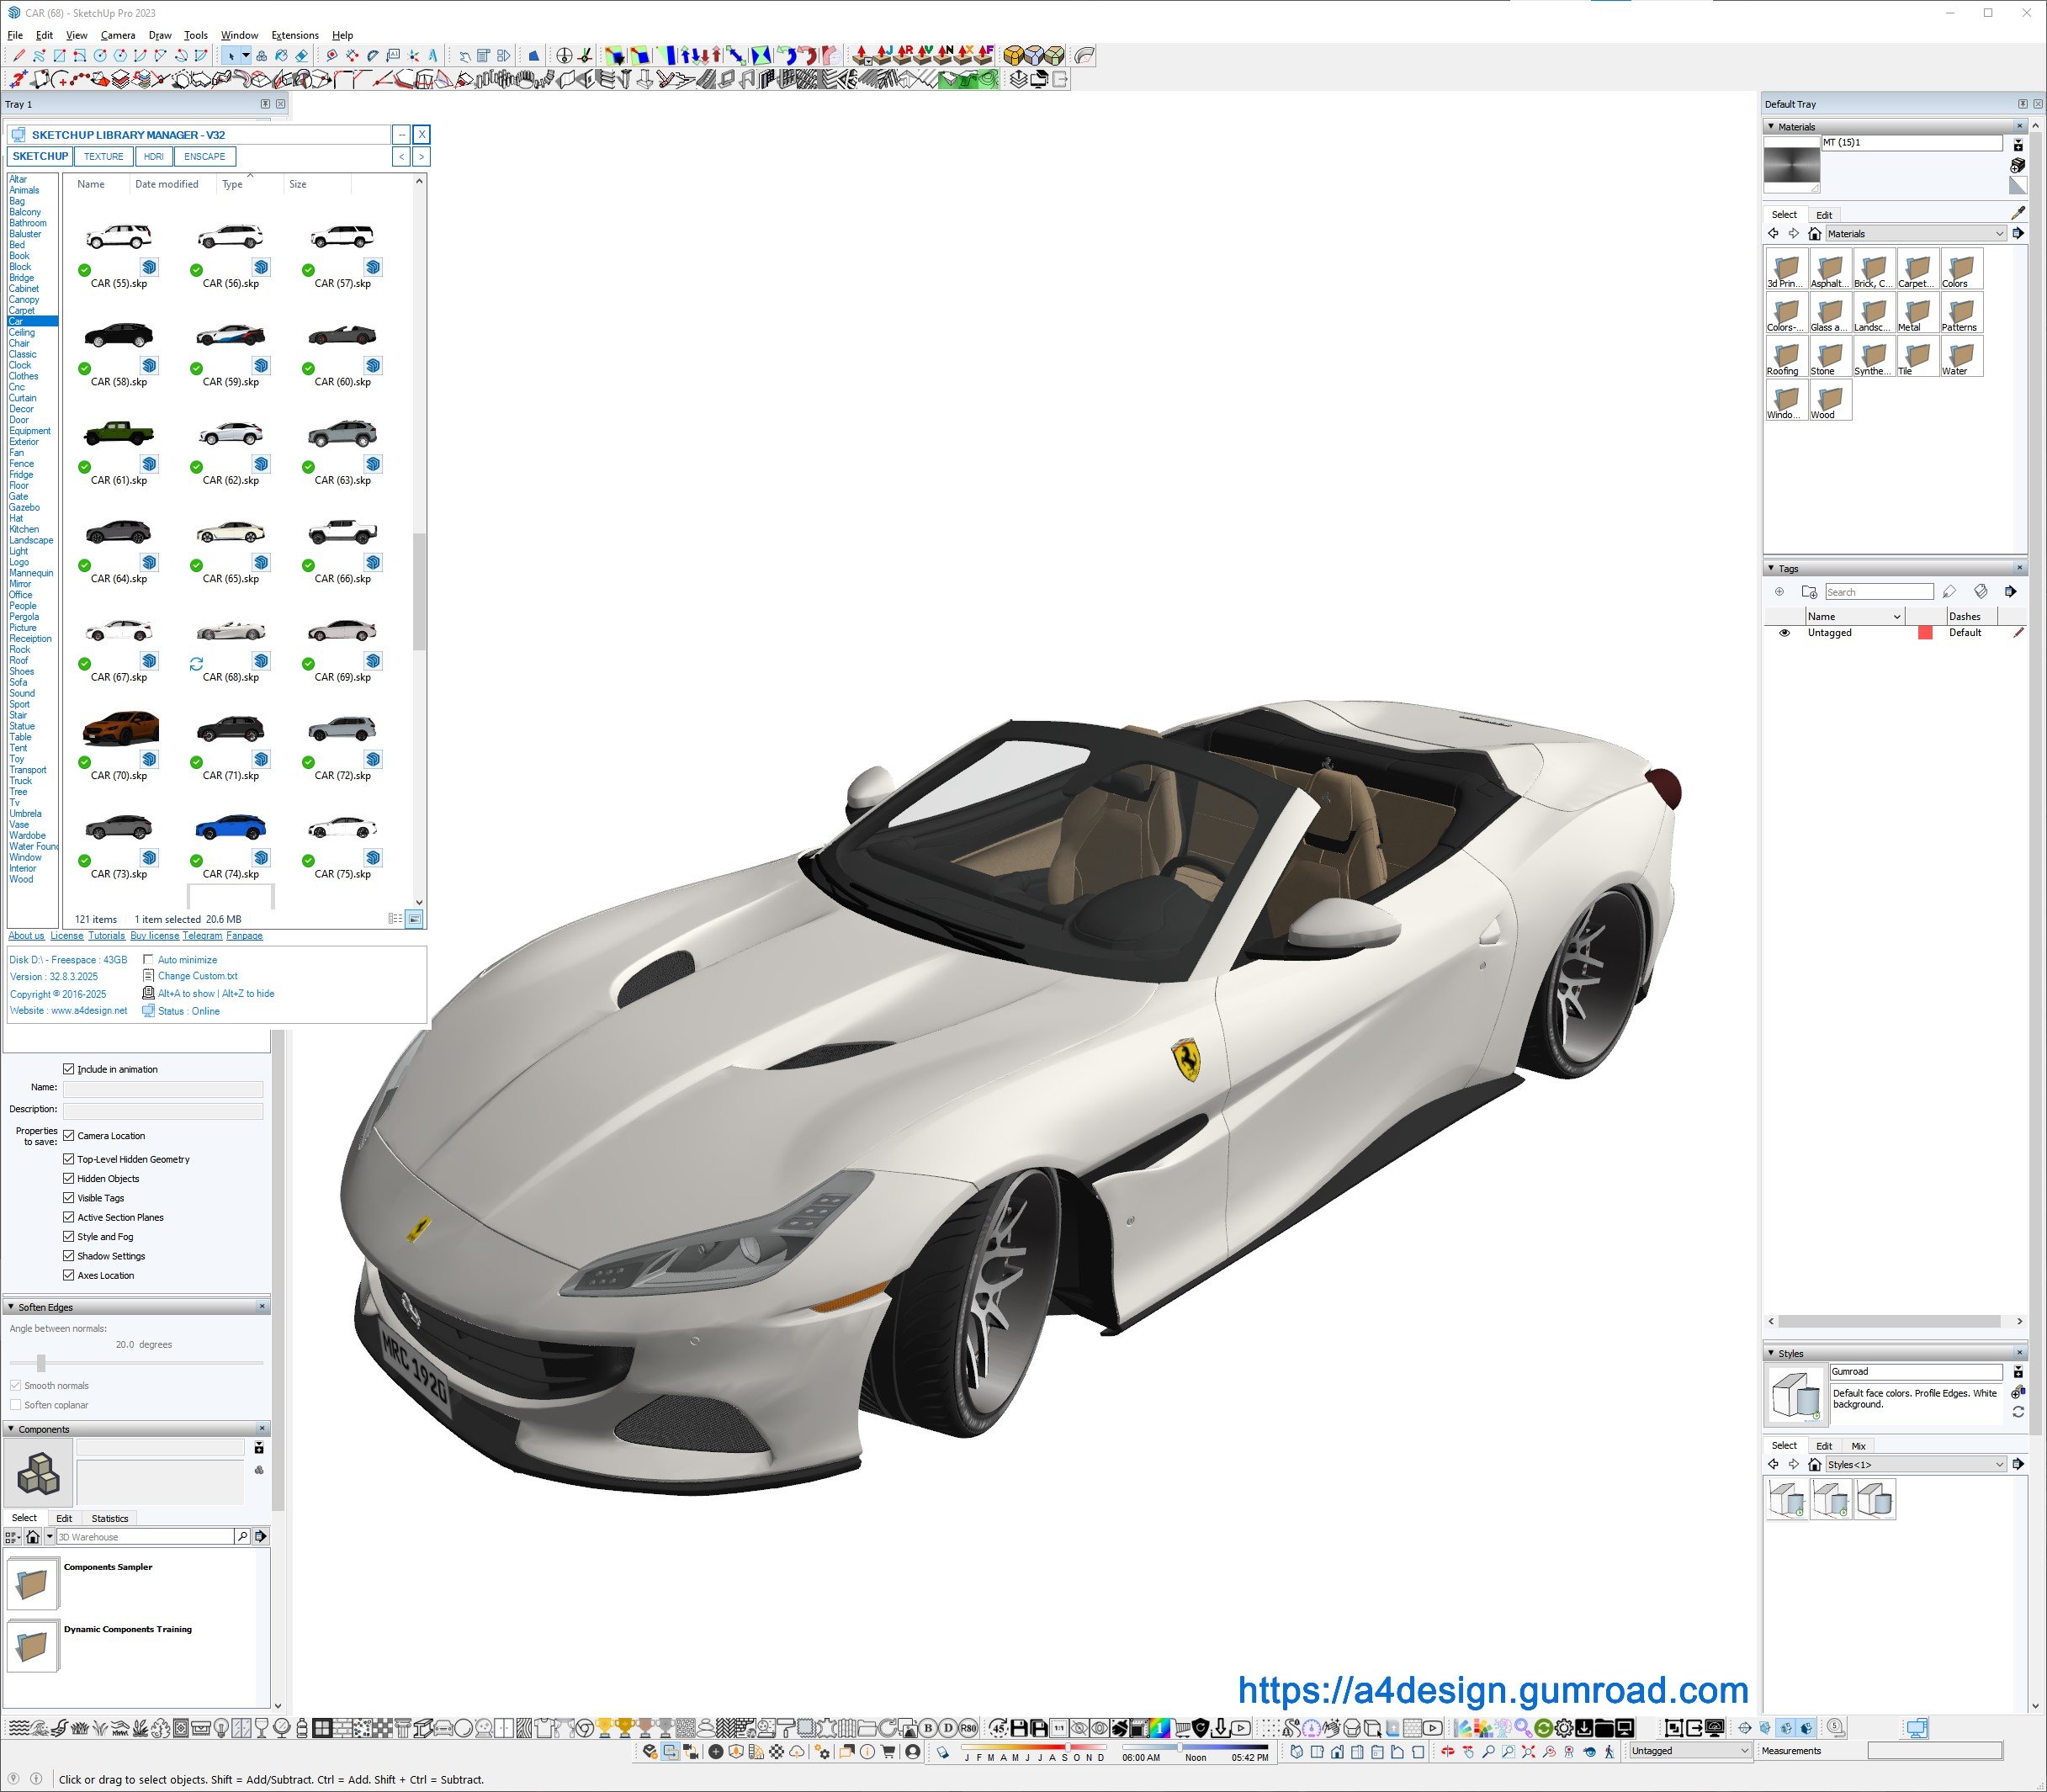Screen dimensions: 2047x1792
Task: Select the Eraser tool in toolbar
Action: [x=301, y=56]
